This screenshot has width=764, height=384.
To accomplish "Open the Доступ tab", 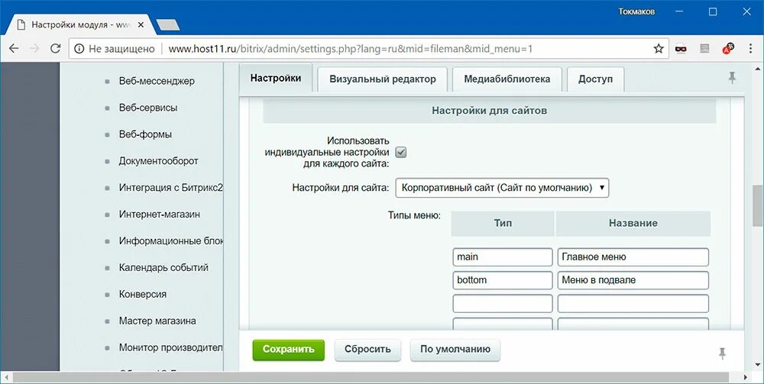I will (x=595, y=79).
